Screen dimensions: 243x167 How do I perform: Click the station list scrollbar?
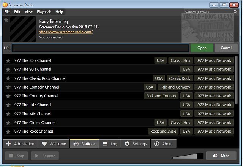[x=236, y=80]
